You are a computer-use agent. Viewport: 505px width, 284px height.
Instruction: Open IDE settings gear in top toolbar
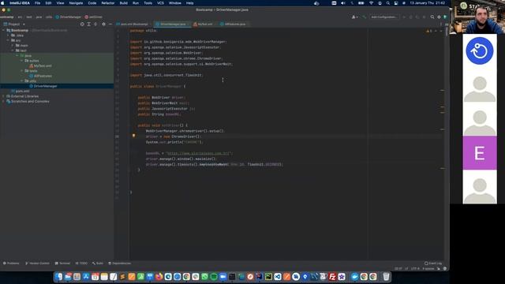click(x=439, y=17)
